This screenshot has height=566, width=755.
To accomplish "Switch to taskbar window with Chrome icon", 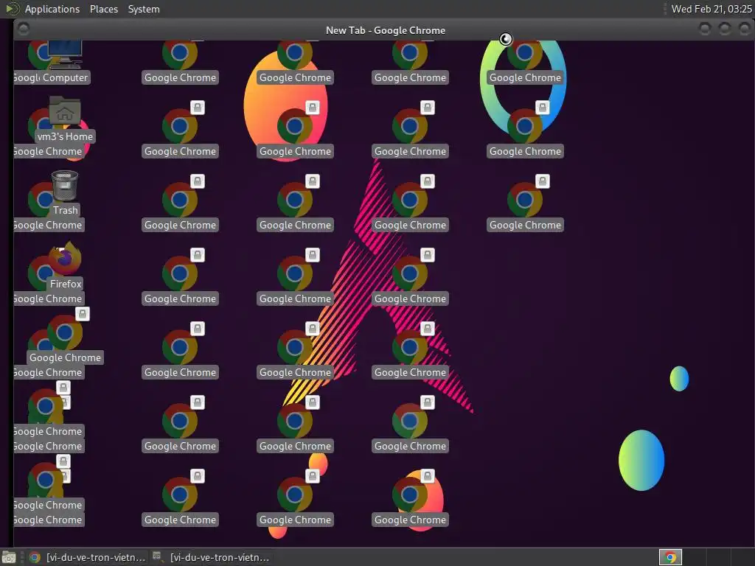I will click(x=87, y=557).
